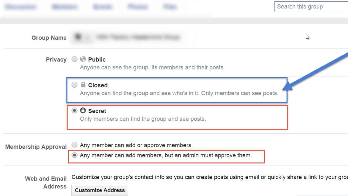The image size is (348, 196).
Task: Click the Membership Approval section label
Action: tap(36, 147)
